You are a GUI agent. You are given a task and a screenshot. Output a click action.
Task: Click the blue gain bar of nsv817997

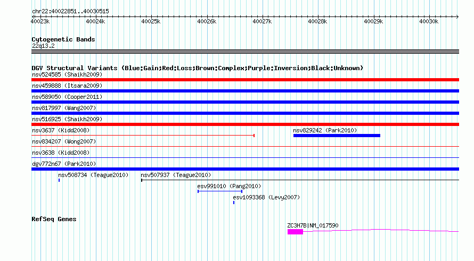coord(245,113)
